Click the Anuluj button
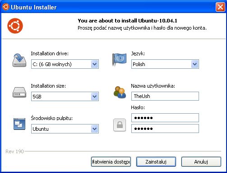 point(201,162)
